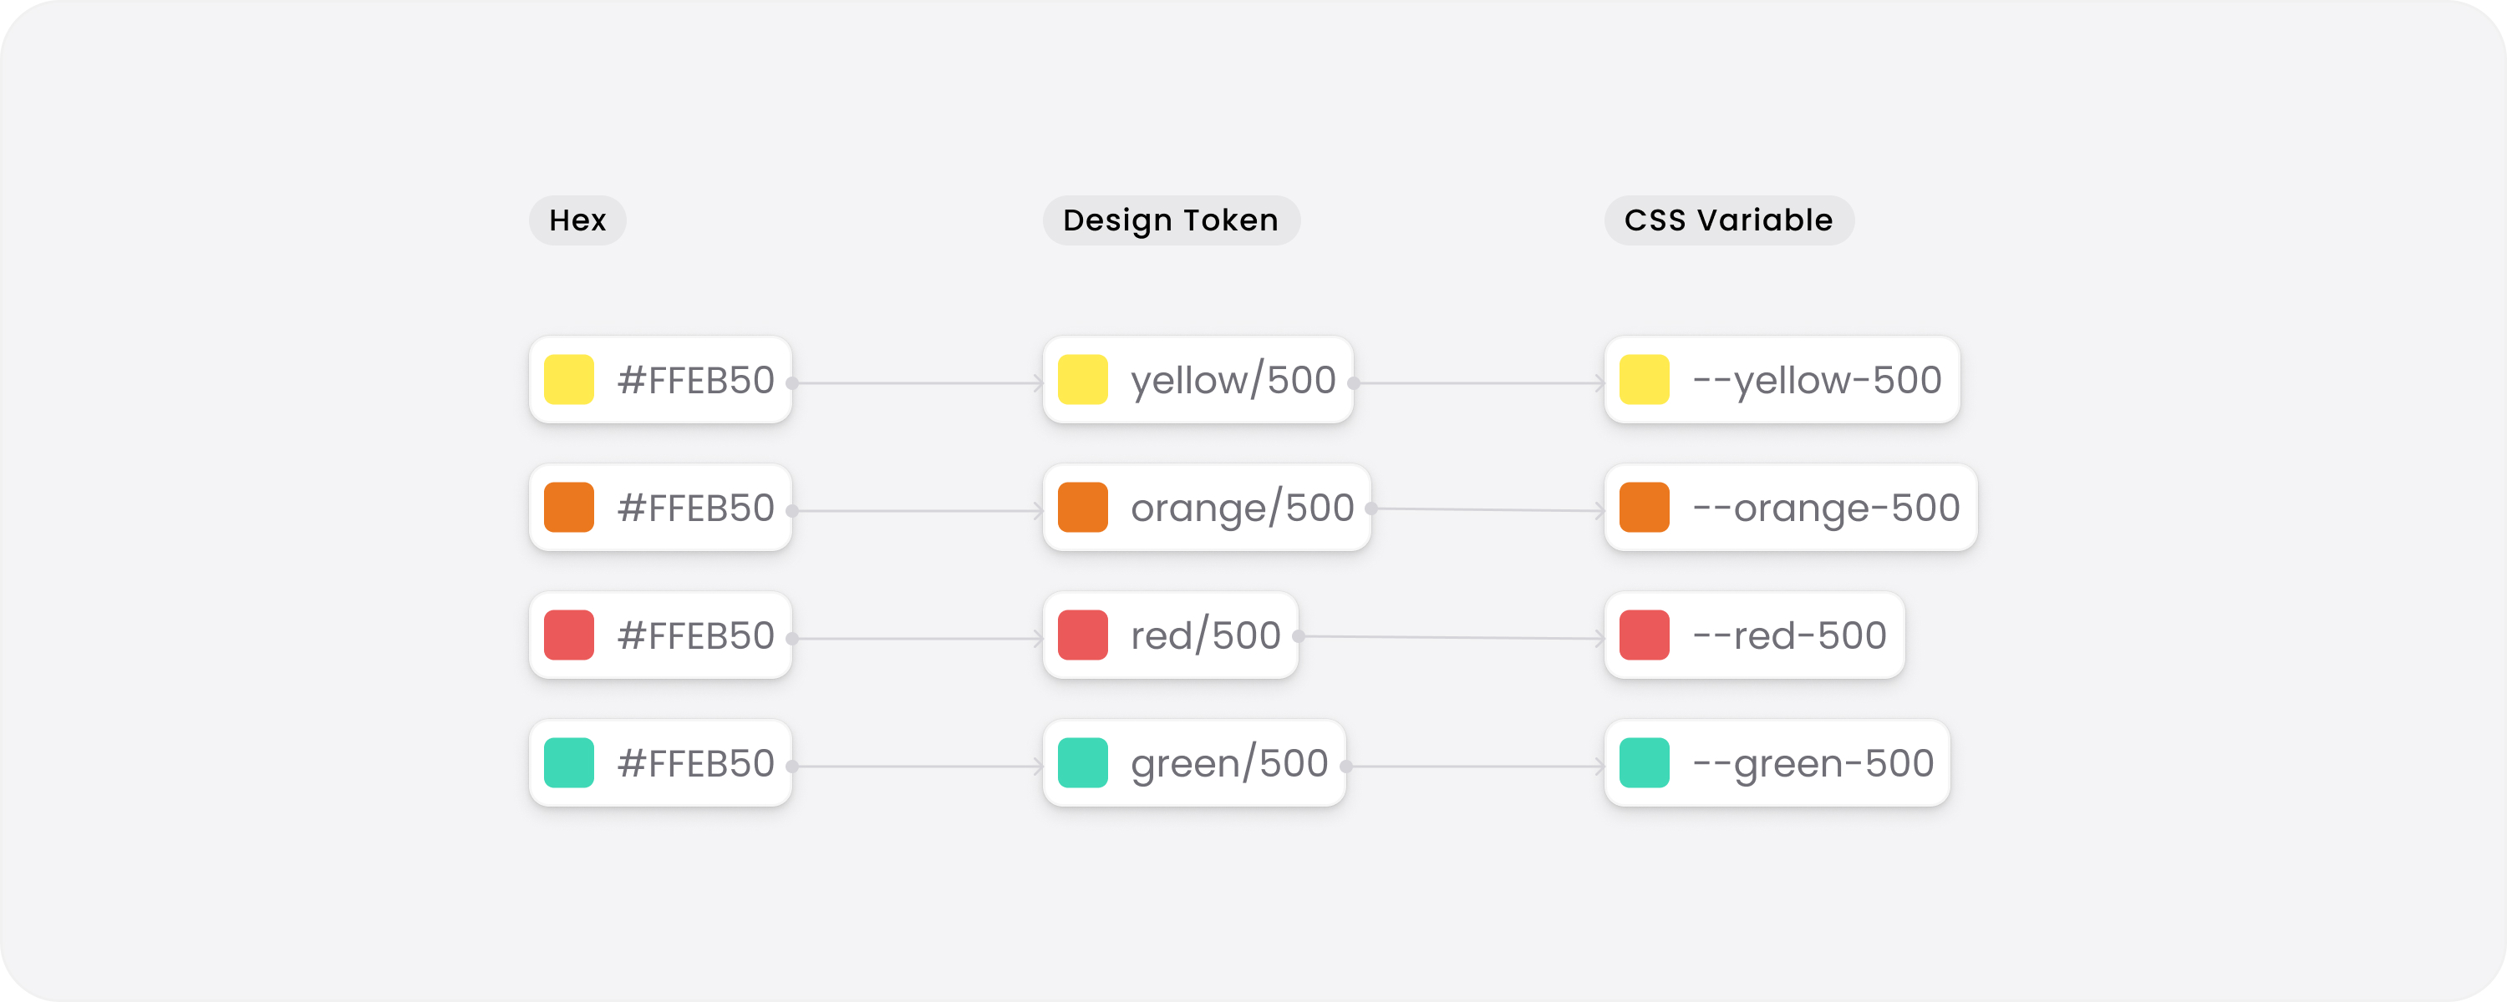Viewport: 2507px width, 1002px height.
Task: Click the Hex column header label
Action: coord(577,220)
